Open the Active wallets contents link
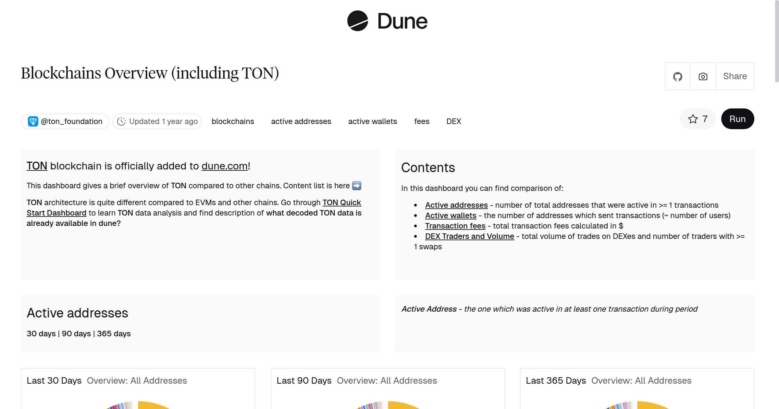 click(450, 215)
